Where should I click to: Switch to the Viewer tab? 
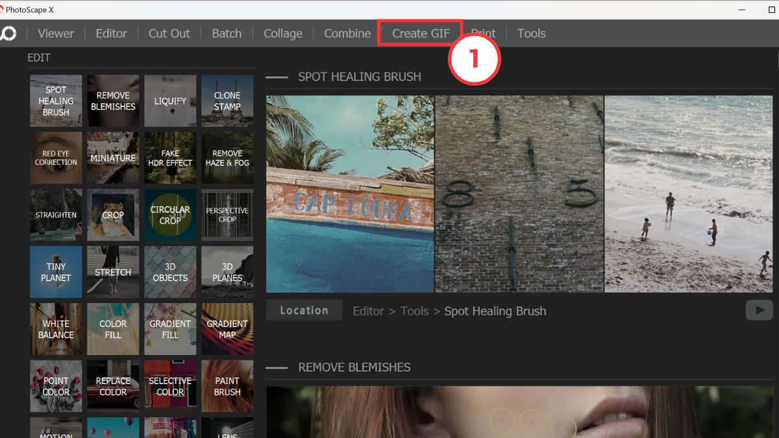[56, 33]
